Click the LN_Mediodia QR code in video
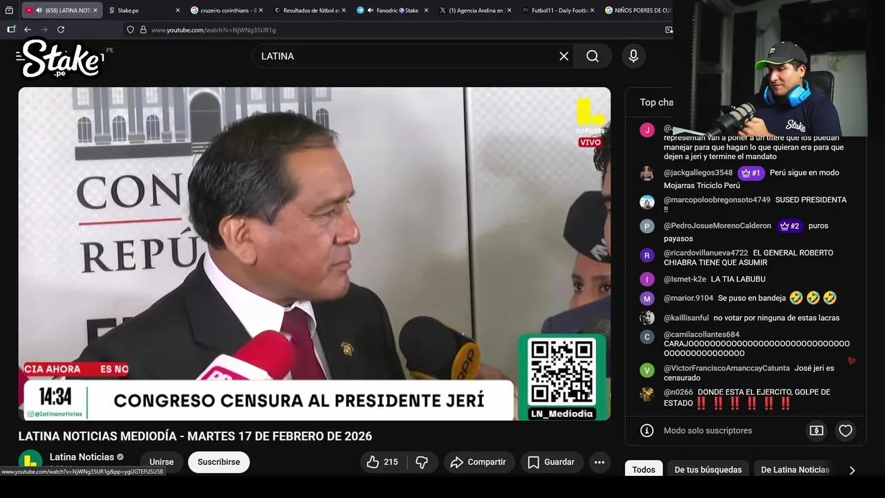The height and width of the screenshot is (498, 885). pos(561,371)
